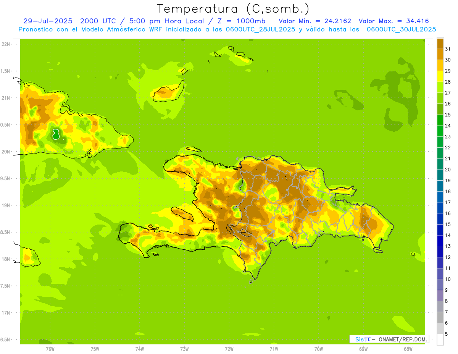Click the '10' value on the color scale
Image resolution: width=458 pixels, height=354 pixels.
click(x=448, y=279)
